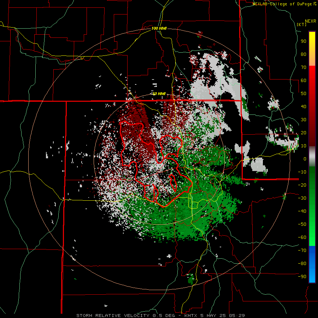Click the -50 scale label
Screen dimensions: 318x318
[302, 224]
